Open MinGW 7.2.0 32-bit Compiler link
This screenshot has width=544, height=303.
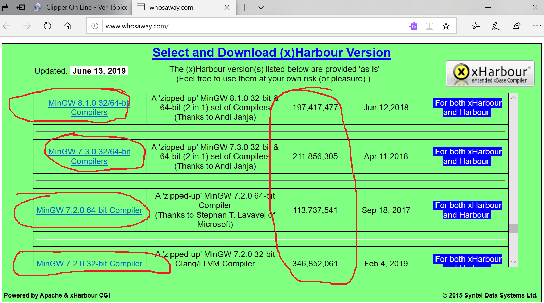(x=89, y=263)
